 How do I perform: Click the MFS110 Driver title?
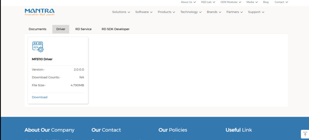pos(42,59)
